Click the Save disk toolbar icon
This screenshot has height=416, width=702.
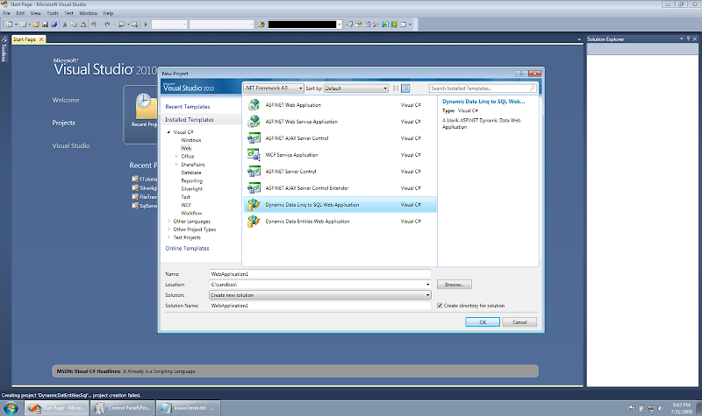(45, 25)
